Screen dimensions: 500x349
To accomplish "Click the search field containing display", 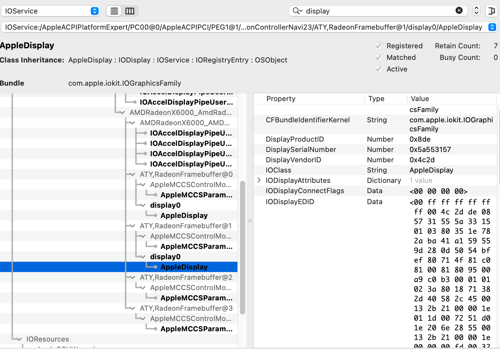I will click(379, 11).
